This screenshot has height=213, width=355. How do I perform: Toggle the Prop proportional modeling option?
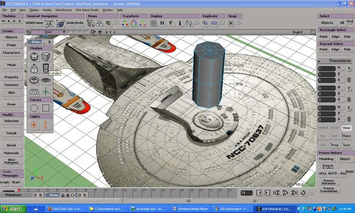[x=335, y=145]
